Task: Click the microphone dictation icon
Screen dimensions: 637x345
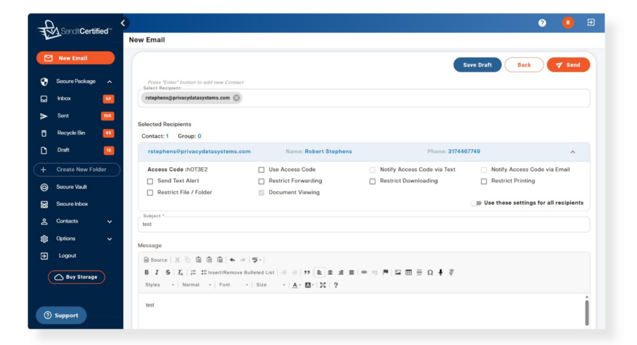Action: 440,272
